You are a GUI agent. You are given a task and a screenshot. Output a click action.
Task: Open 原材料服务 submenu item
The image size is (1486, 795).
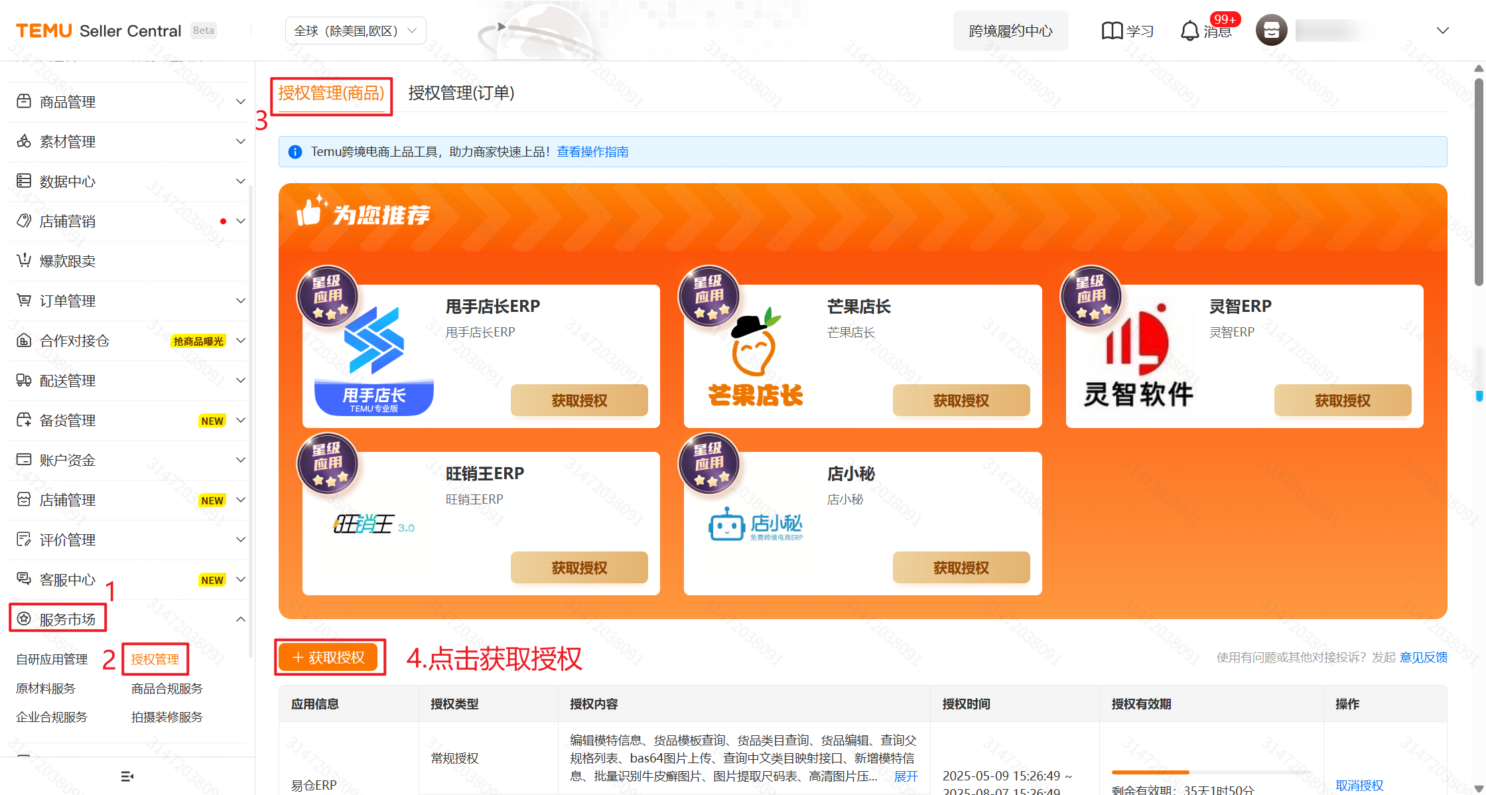pos(46,688)
